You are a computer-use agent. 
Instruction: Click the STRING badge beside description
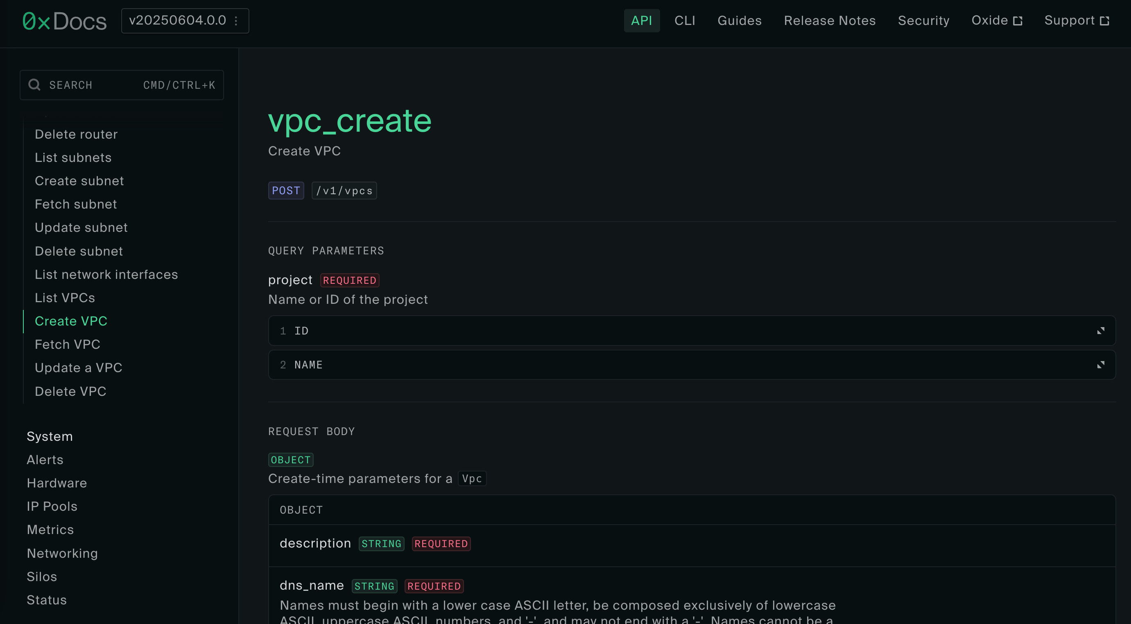coord(382,544)
